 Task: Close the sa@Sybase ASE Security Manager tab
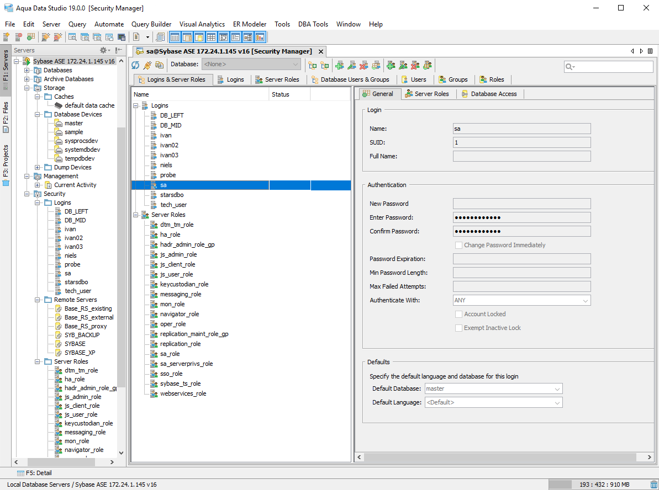[321, 52]
